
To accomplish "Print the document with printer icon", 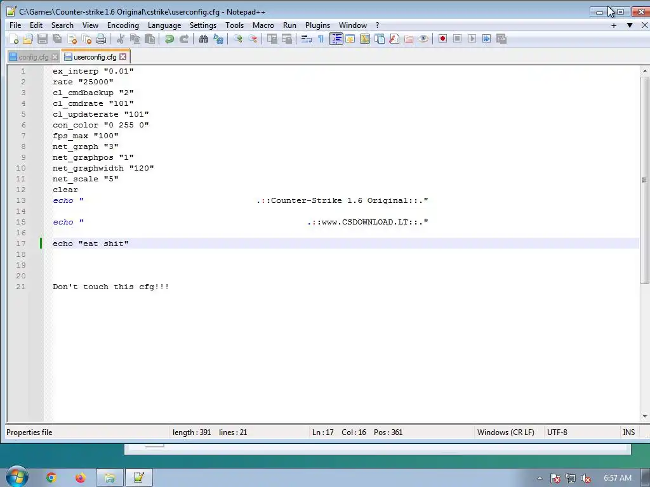I will click(x=101, y=39).
